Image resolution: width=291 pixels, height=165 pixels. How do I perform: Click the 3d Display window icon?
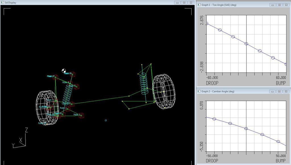pyautogui.click(x=2, y=3)
